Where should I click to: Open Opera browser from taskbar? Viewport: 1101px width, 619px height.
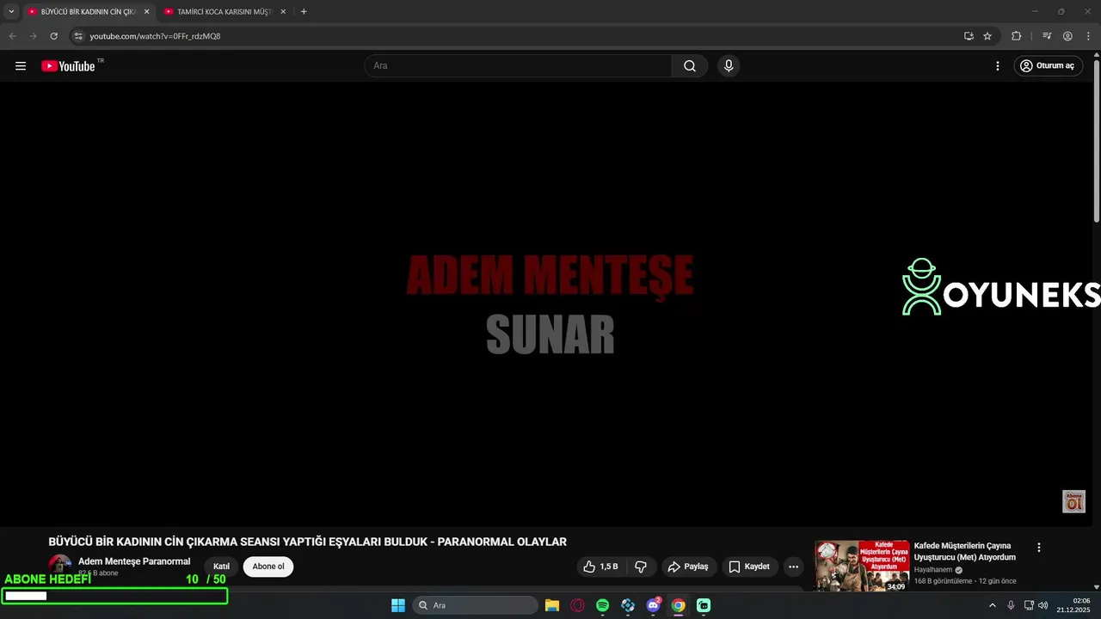(577, 605)
